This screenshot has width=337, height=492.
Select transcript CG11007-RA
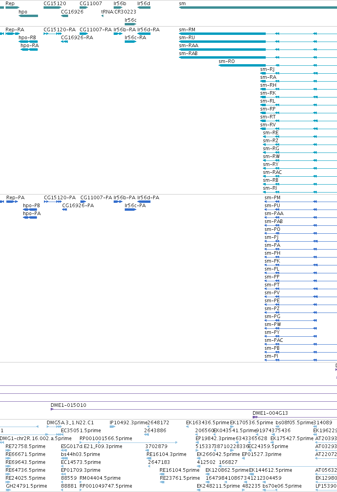[x=95, y=29]
